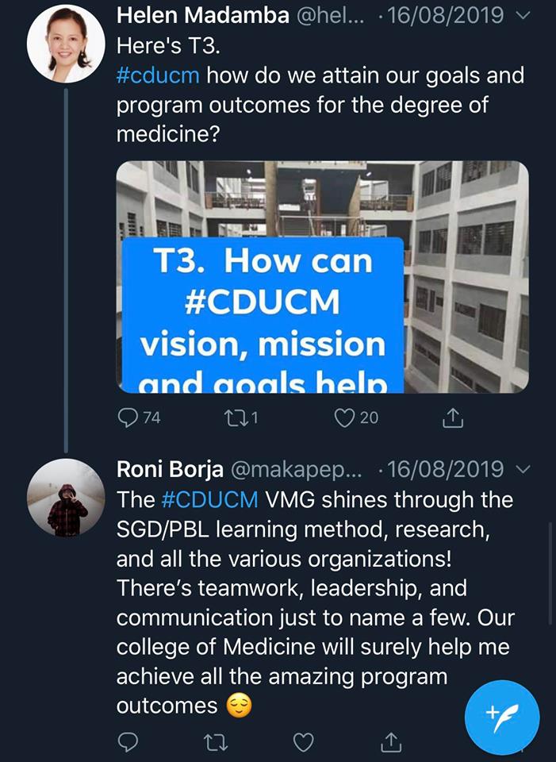Compose a new tweet with floating button
The height and width of the screenshot is (762, 556).
tap(501, 716)
